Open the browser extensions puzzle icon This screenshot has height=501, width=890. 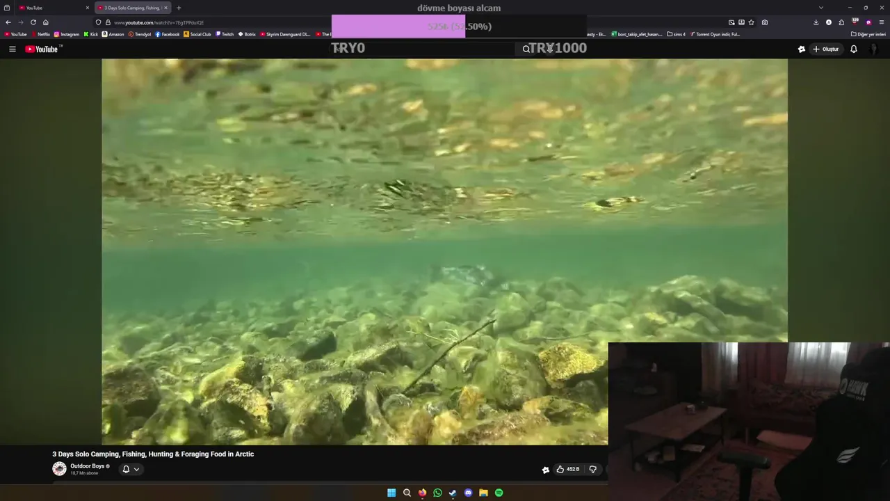(x=841, y=22)
